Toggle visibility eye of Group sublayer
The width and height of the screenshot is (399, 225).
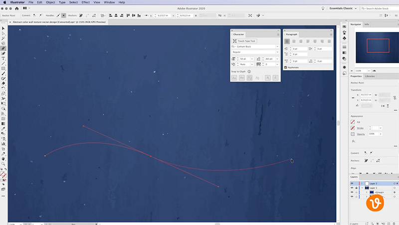click(352, 192)
